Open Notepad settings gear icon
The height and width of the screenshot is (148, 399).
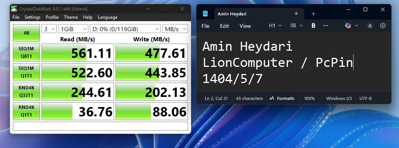(x=383, y=26)
